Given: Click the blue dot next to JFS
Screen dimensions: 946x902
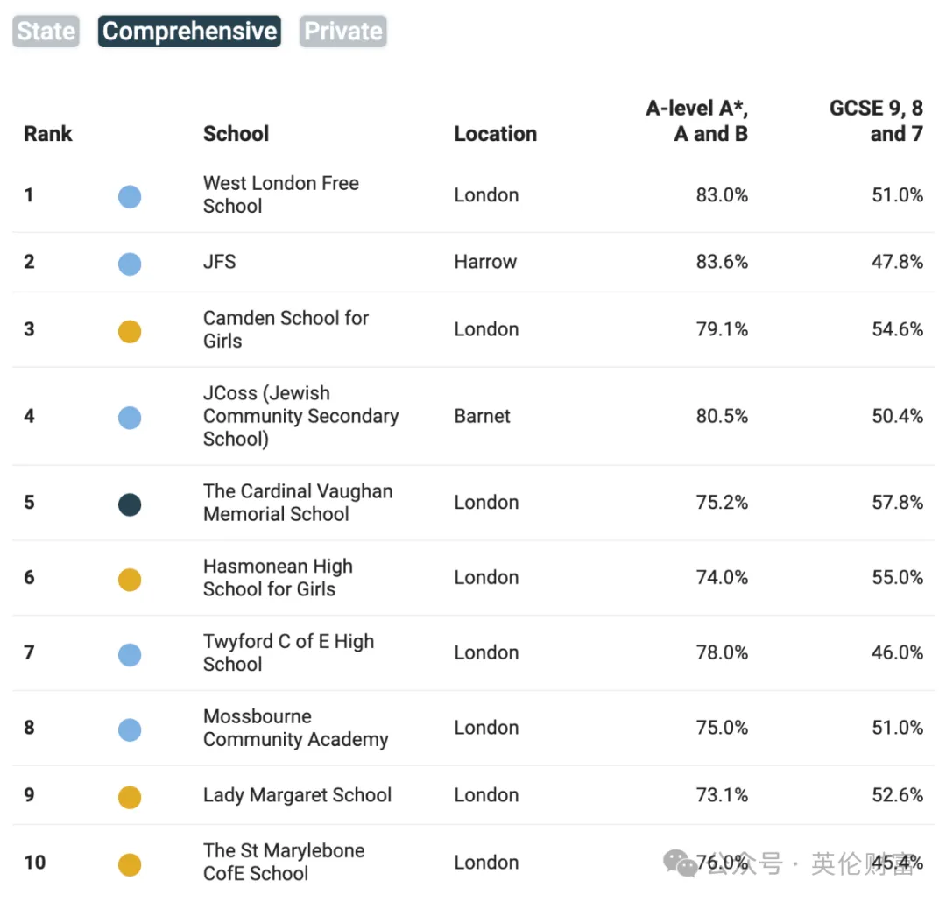Looking at the screenshot, I should [x=130, y=264].
